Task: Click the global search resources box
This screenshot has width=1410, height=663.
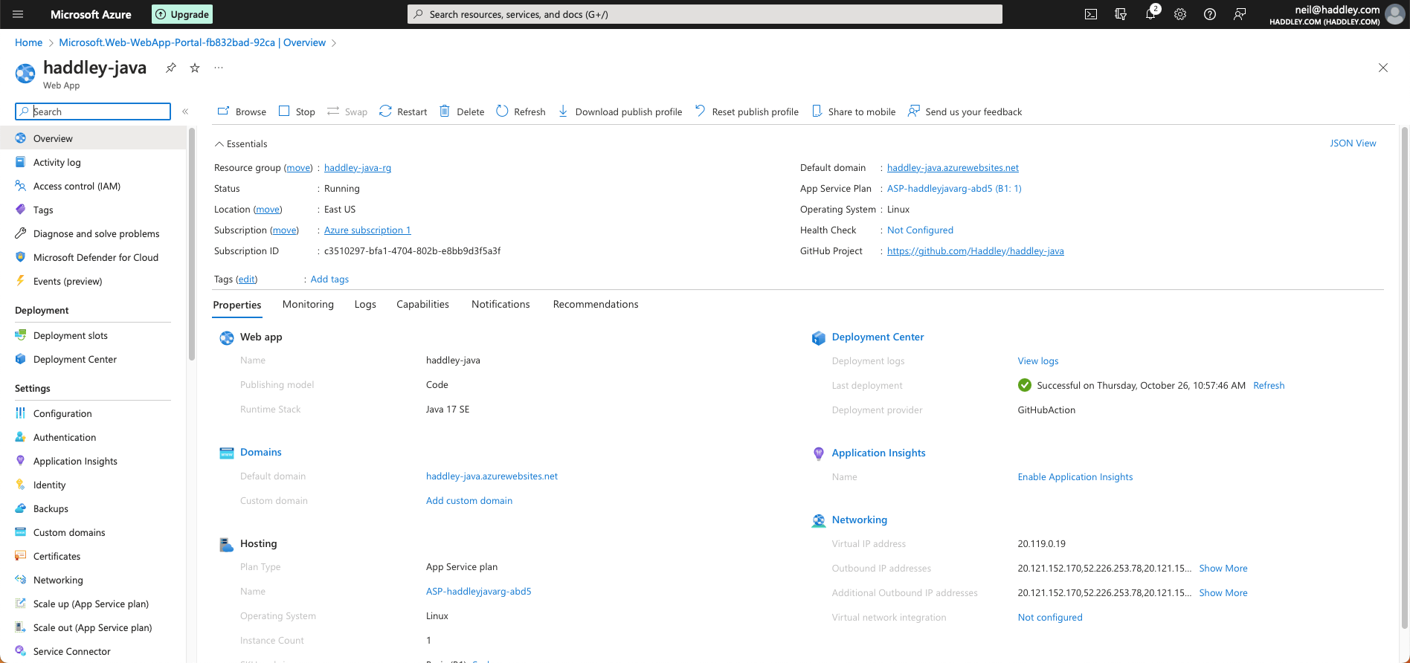Action: coord(705,14)
